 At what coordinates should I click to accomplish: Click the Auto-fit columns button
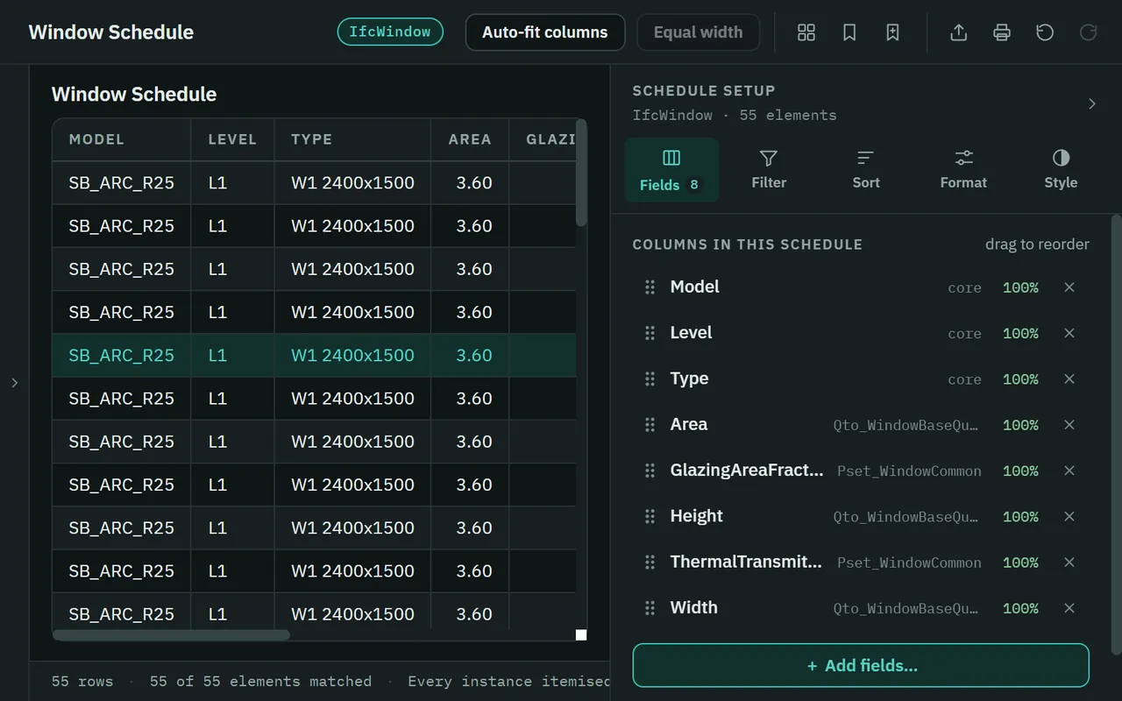[545, 32]
